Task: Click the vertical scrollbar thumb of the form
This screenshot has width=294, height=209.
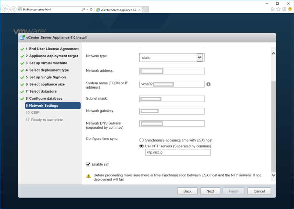Action: point(273,126)
